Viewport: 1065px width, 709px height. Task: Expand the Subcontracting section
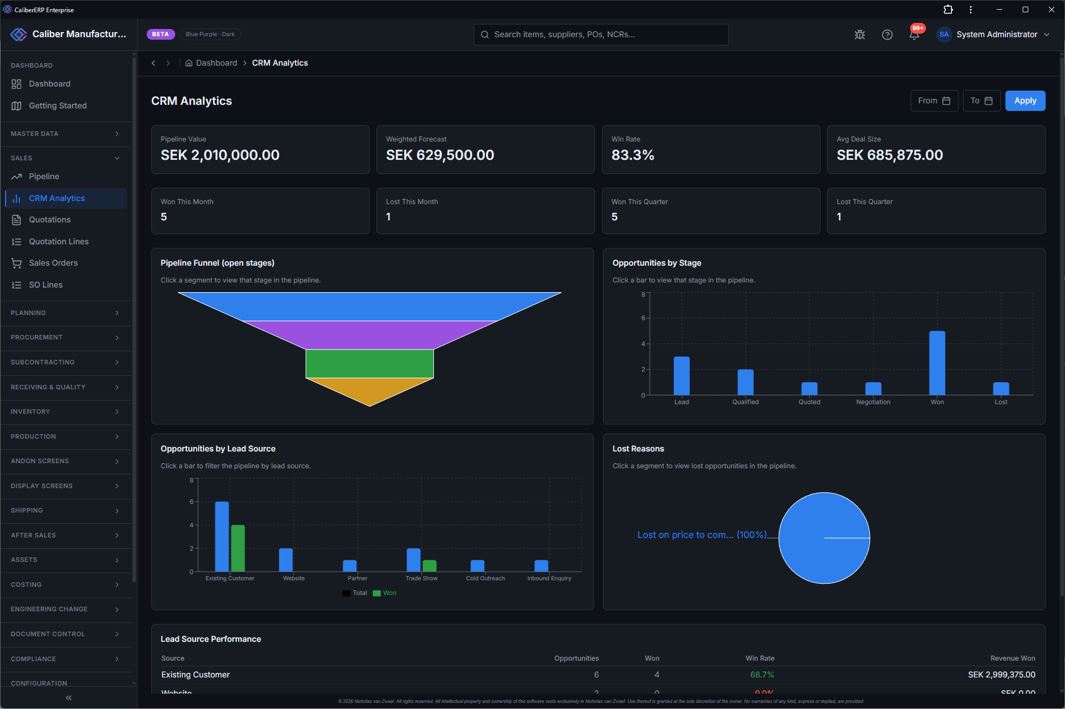pyautogui.click(x=66, y=362)
